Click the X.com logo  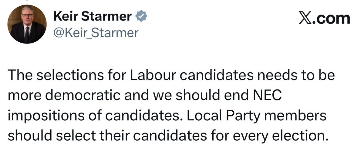pos(324,19)
